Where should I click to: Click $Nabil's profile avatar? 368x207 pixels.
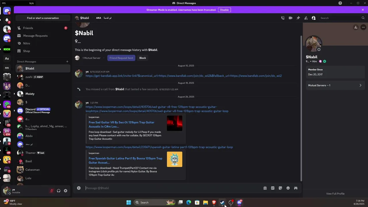click(313, 44)
